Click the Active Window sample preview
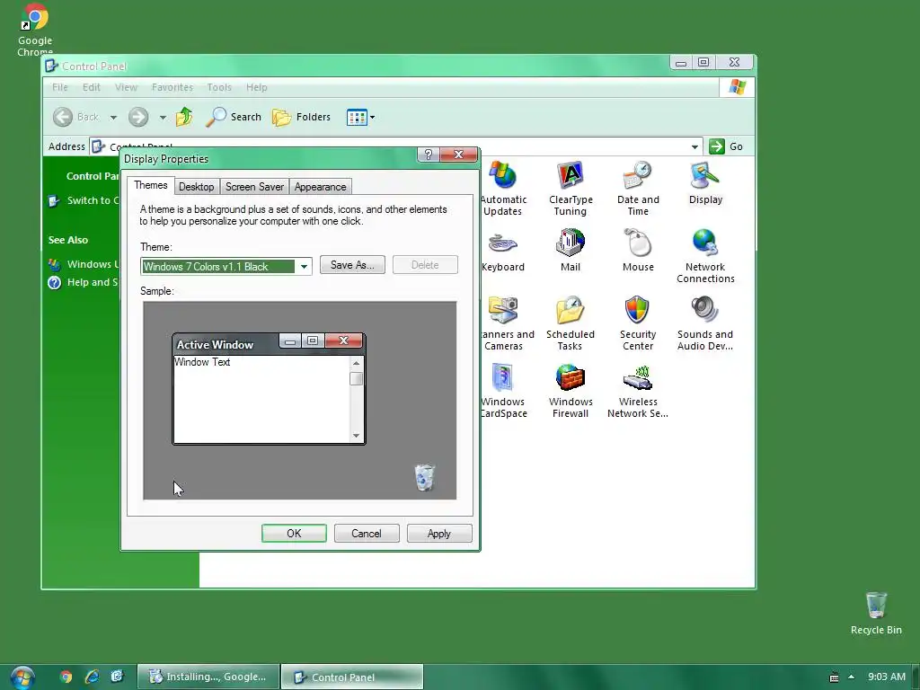Viewport: 920px width, 690px height. (x=269, y=388)
